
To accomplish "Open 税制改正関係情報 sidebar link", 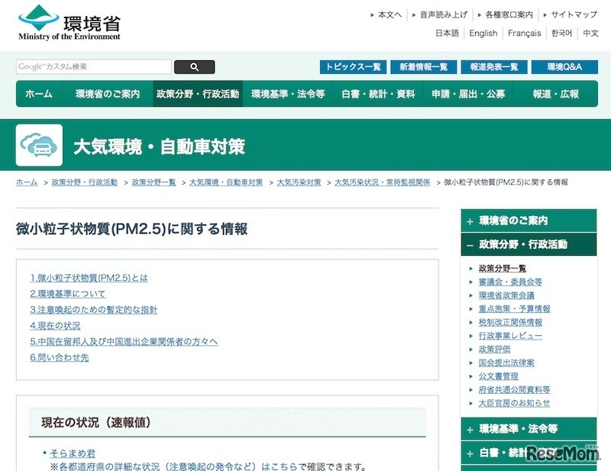I will pyautogui.click(x=510, y=323).
